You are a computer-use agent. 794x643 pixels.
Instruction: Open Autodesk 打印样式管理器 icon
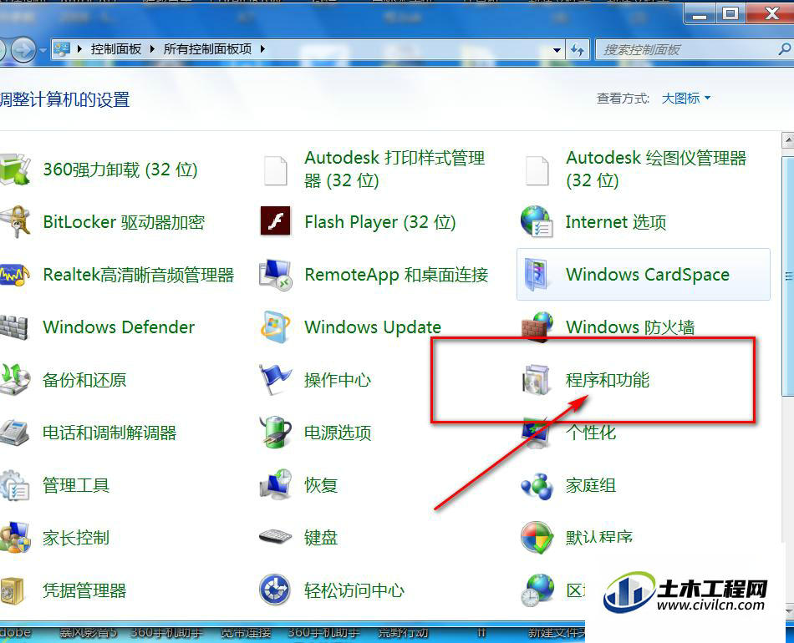[276, 170]
